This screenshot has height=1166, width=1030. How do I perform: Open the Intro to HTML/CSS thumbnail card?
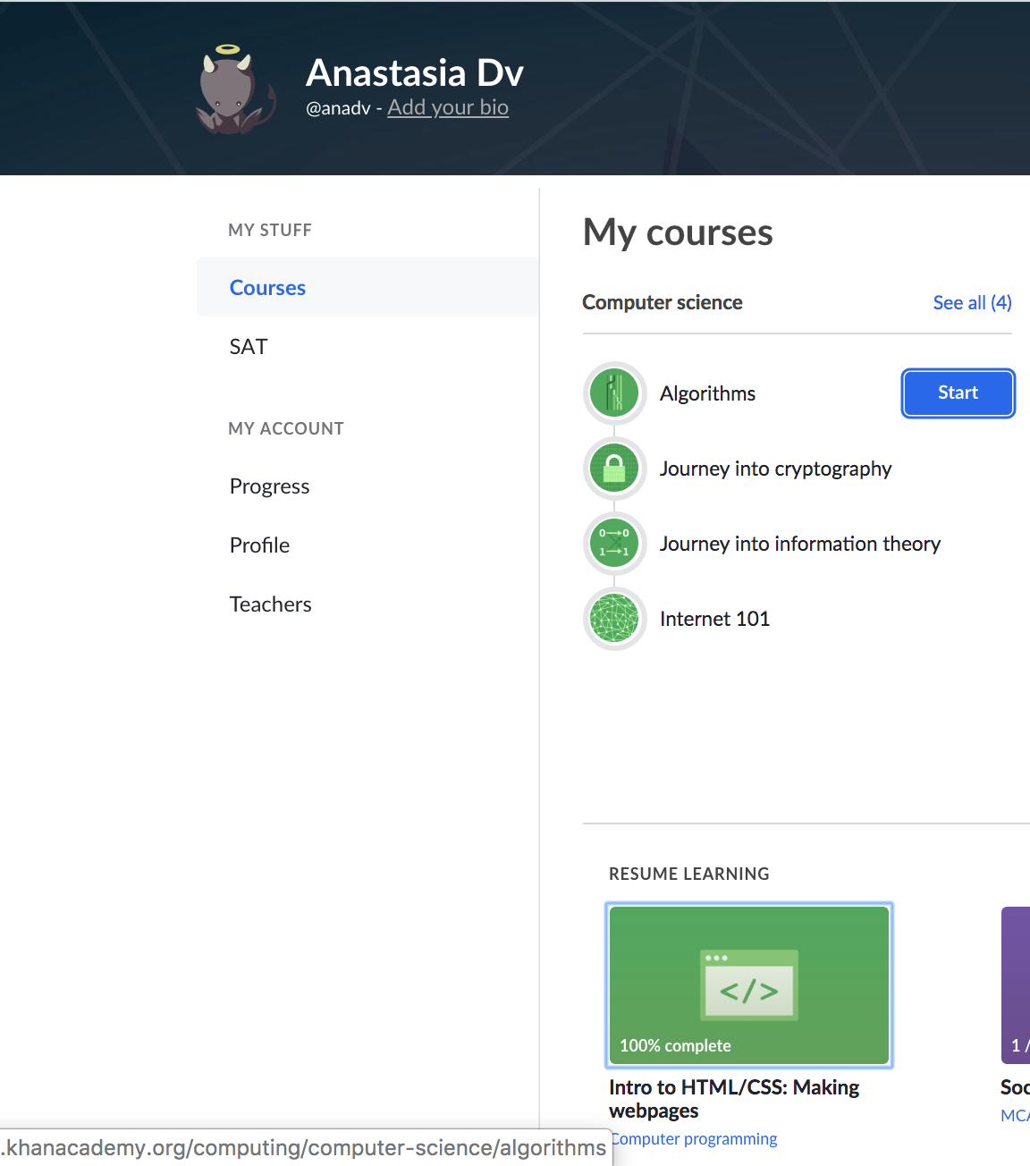pos(749,984)
